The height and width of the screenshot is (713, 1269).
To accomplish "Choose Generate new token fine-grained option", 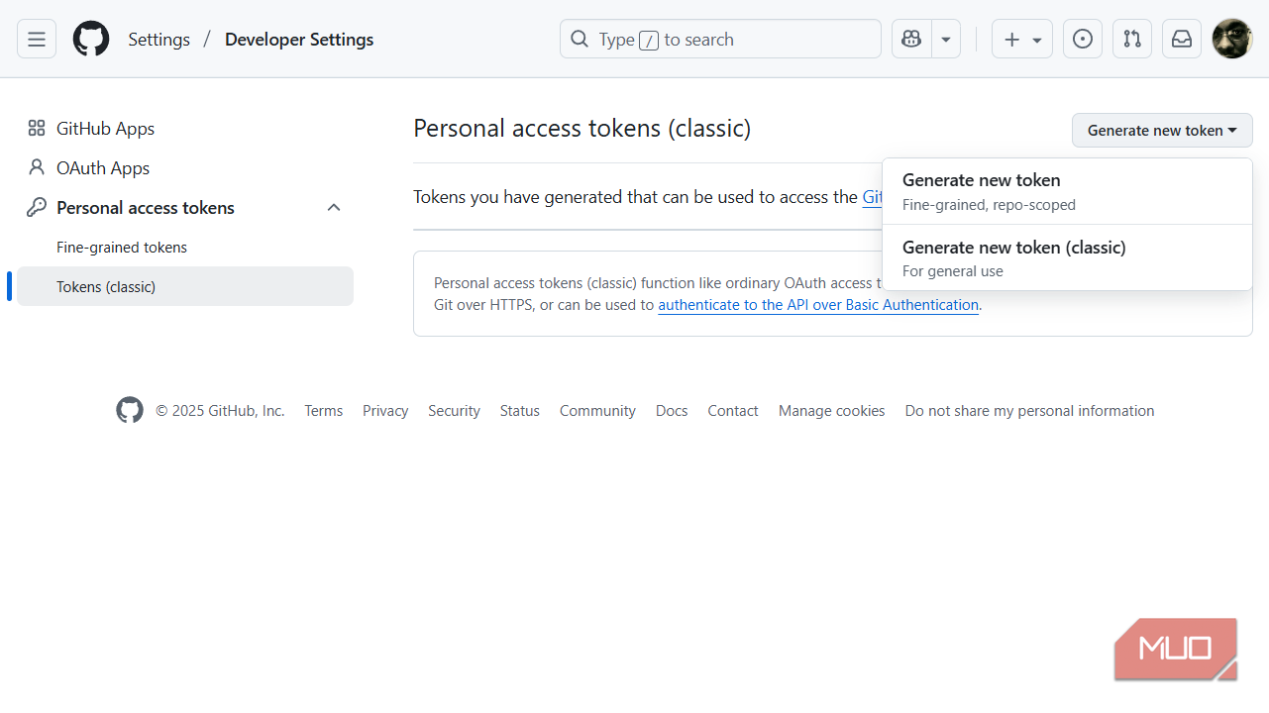I will click(1067, 191).
